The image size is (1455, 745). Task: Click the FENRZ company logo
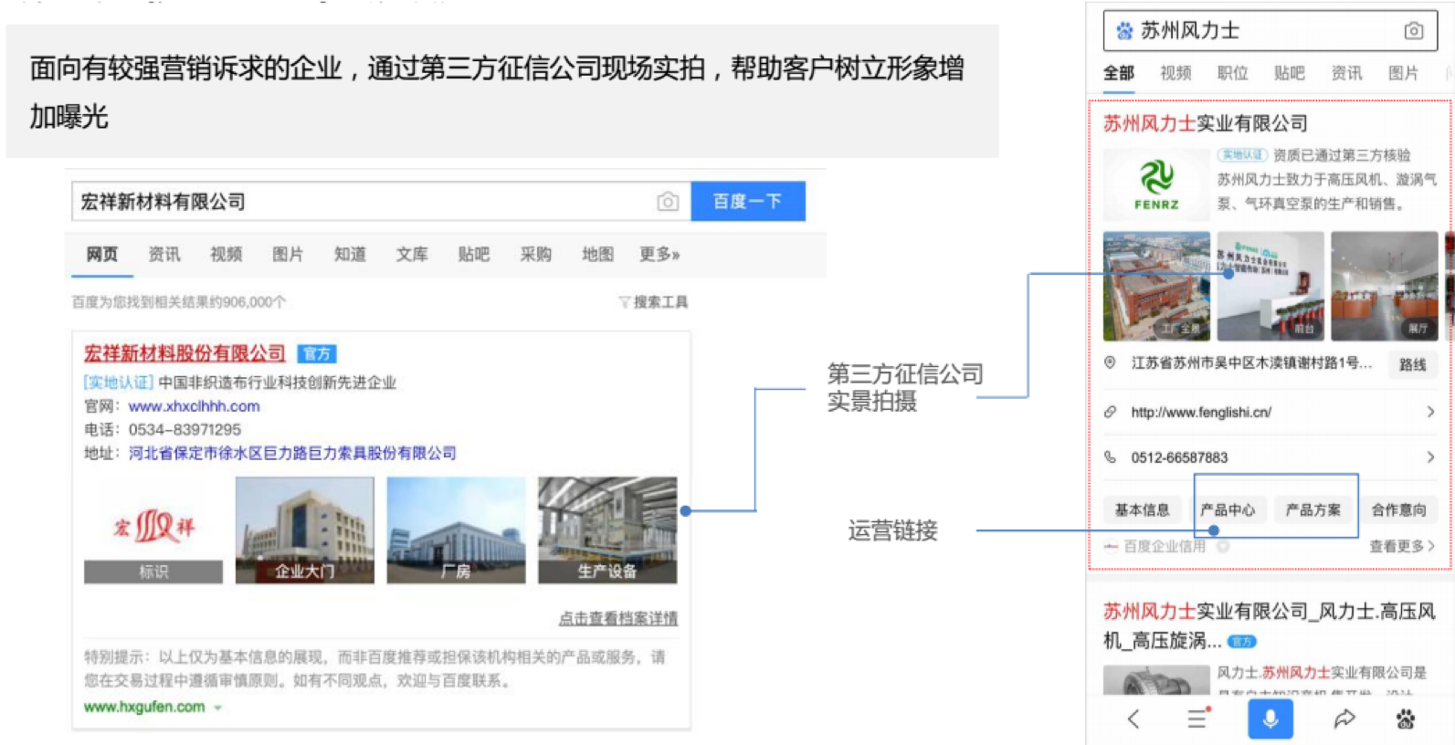1156,184
